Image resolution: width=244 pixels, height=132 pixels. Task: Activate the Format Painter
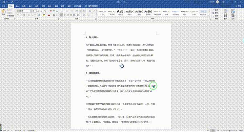click(x=11, y=16)
